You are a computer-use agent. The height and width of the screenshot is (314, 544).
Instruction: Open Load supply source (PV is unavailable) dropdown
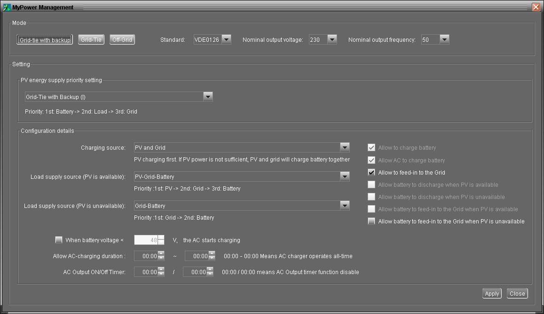point(345,206)
